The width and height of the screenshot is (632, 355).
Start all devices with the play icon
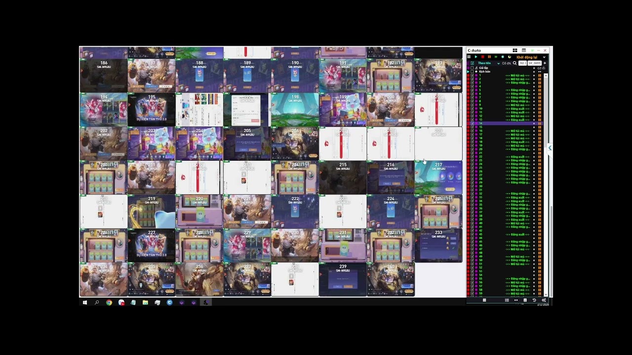(x=476, y=57)
